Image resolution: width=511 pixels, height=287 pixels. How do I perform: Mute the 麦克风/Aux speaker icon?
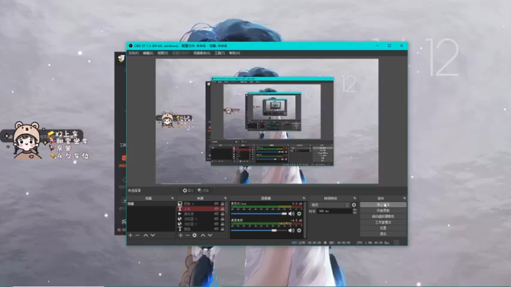click(x=291, y=214)
